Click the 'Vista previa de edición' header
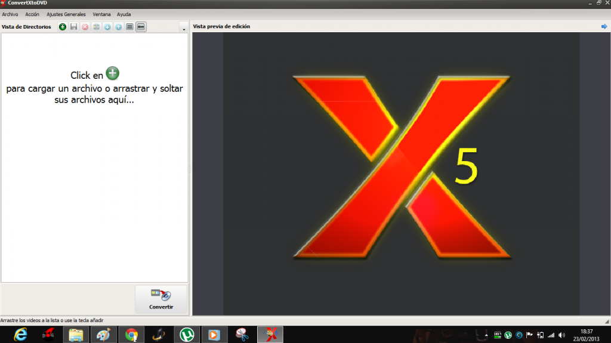The height and width of the screenshot is (343, 611). (x=222, y=26)
